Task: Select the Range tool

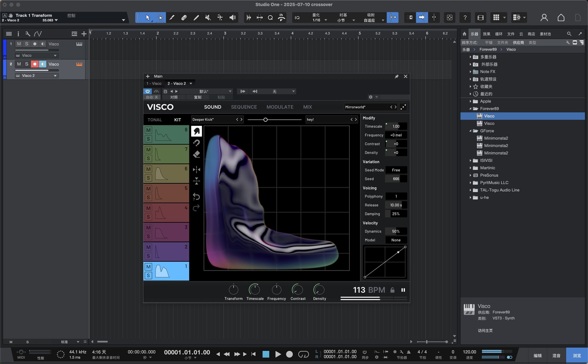Action: point(160,17)
